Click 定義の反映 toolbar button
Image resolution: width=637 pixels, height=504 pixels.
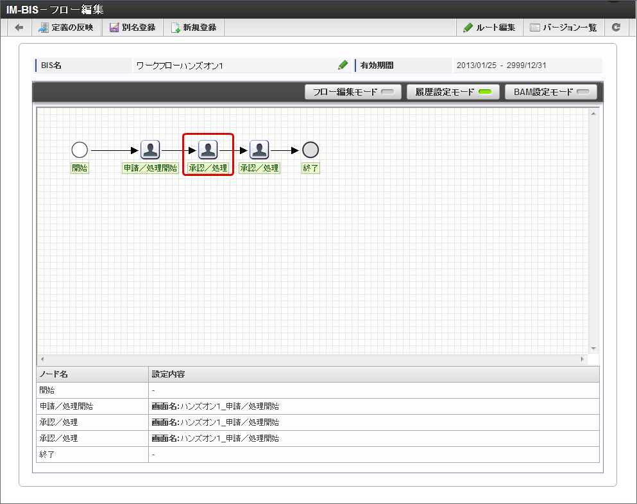66,28
